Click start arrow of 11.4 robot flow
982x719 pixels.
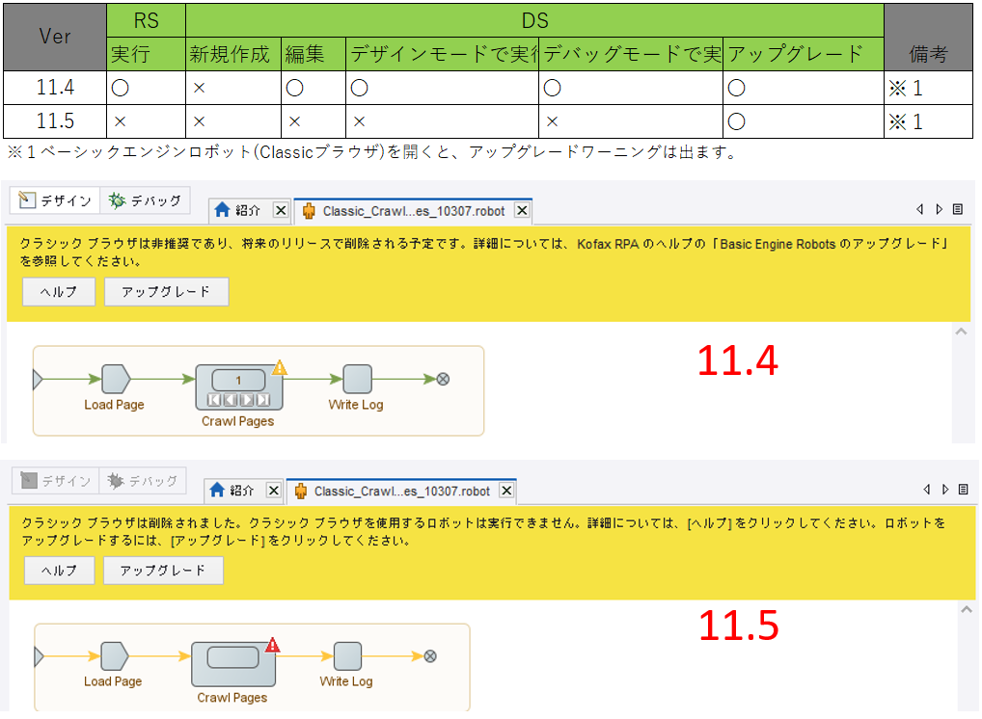pyautogui.click(x=37, y=379)
